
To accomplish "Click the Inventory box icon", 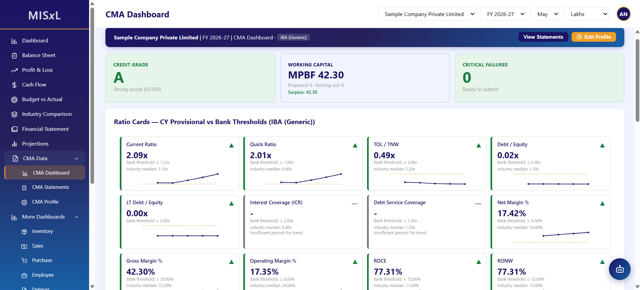I will tap(24, 232).
